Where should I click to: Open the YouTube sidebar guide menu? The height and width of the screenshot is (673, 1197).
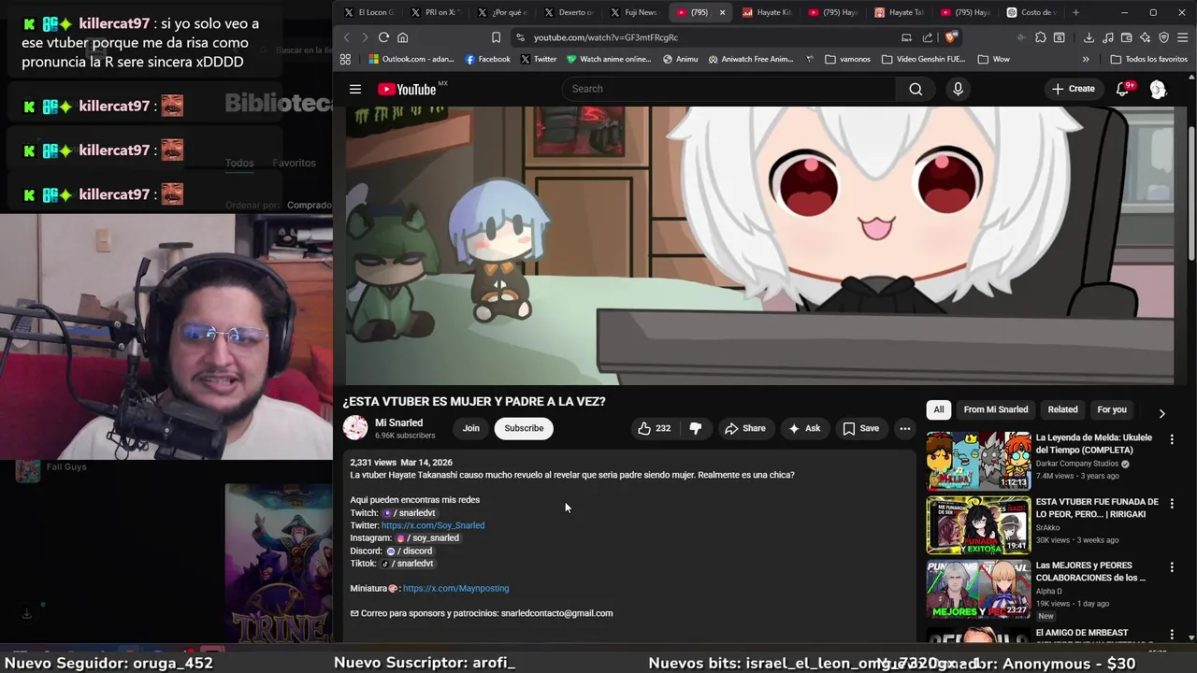355,89
